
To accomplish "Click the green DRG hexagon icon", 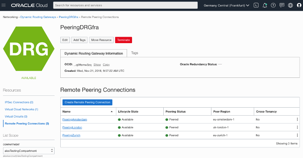I will coord(29,49).
